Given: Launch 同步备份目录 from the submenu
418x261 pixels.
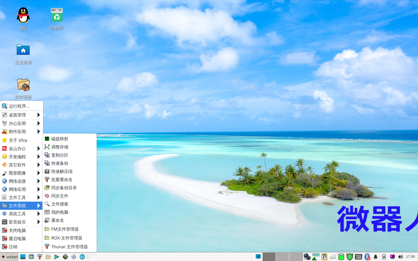Looking at the screenshot, I should (70, 188).
